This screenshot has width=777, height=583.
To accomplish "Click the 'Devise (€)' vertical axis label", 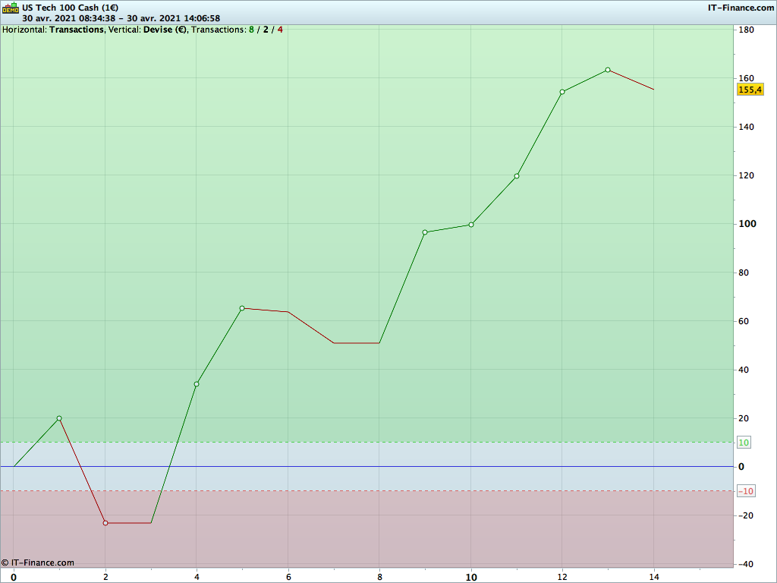I will click(165, 30).
